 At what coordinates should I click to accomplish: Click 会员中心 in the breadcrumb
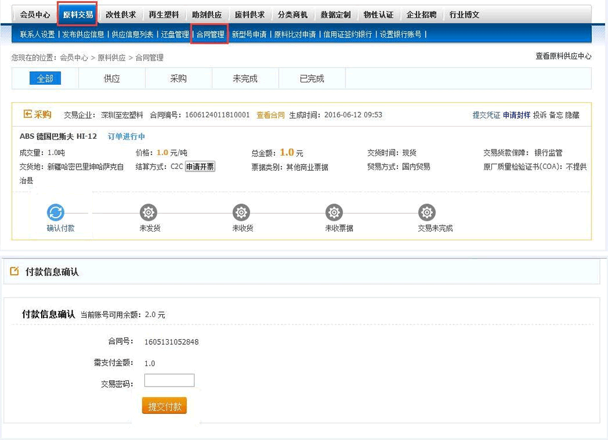click(x=74, y=58)
